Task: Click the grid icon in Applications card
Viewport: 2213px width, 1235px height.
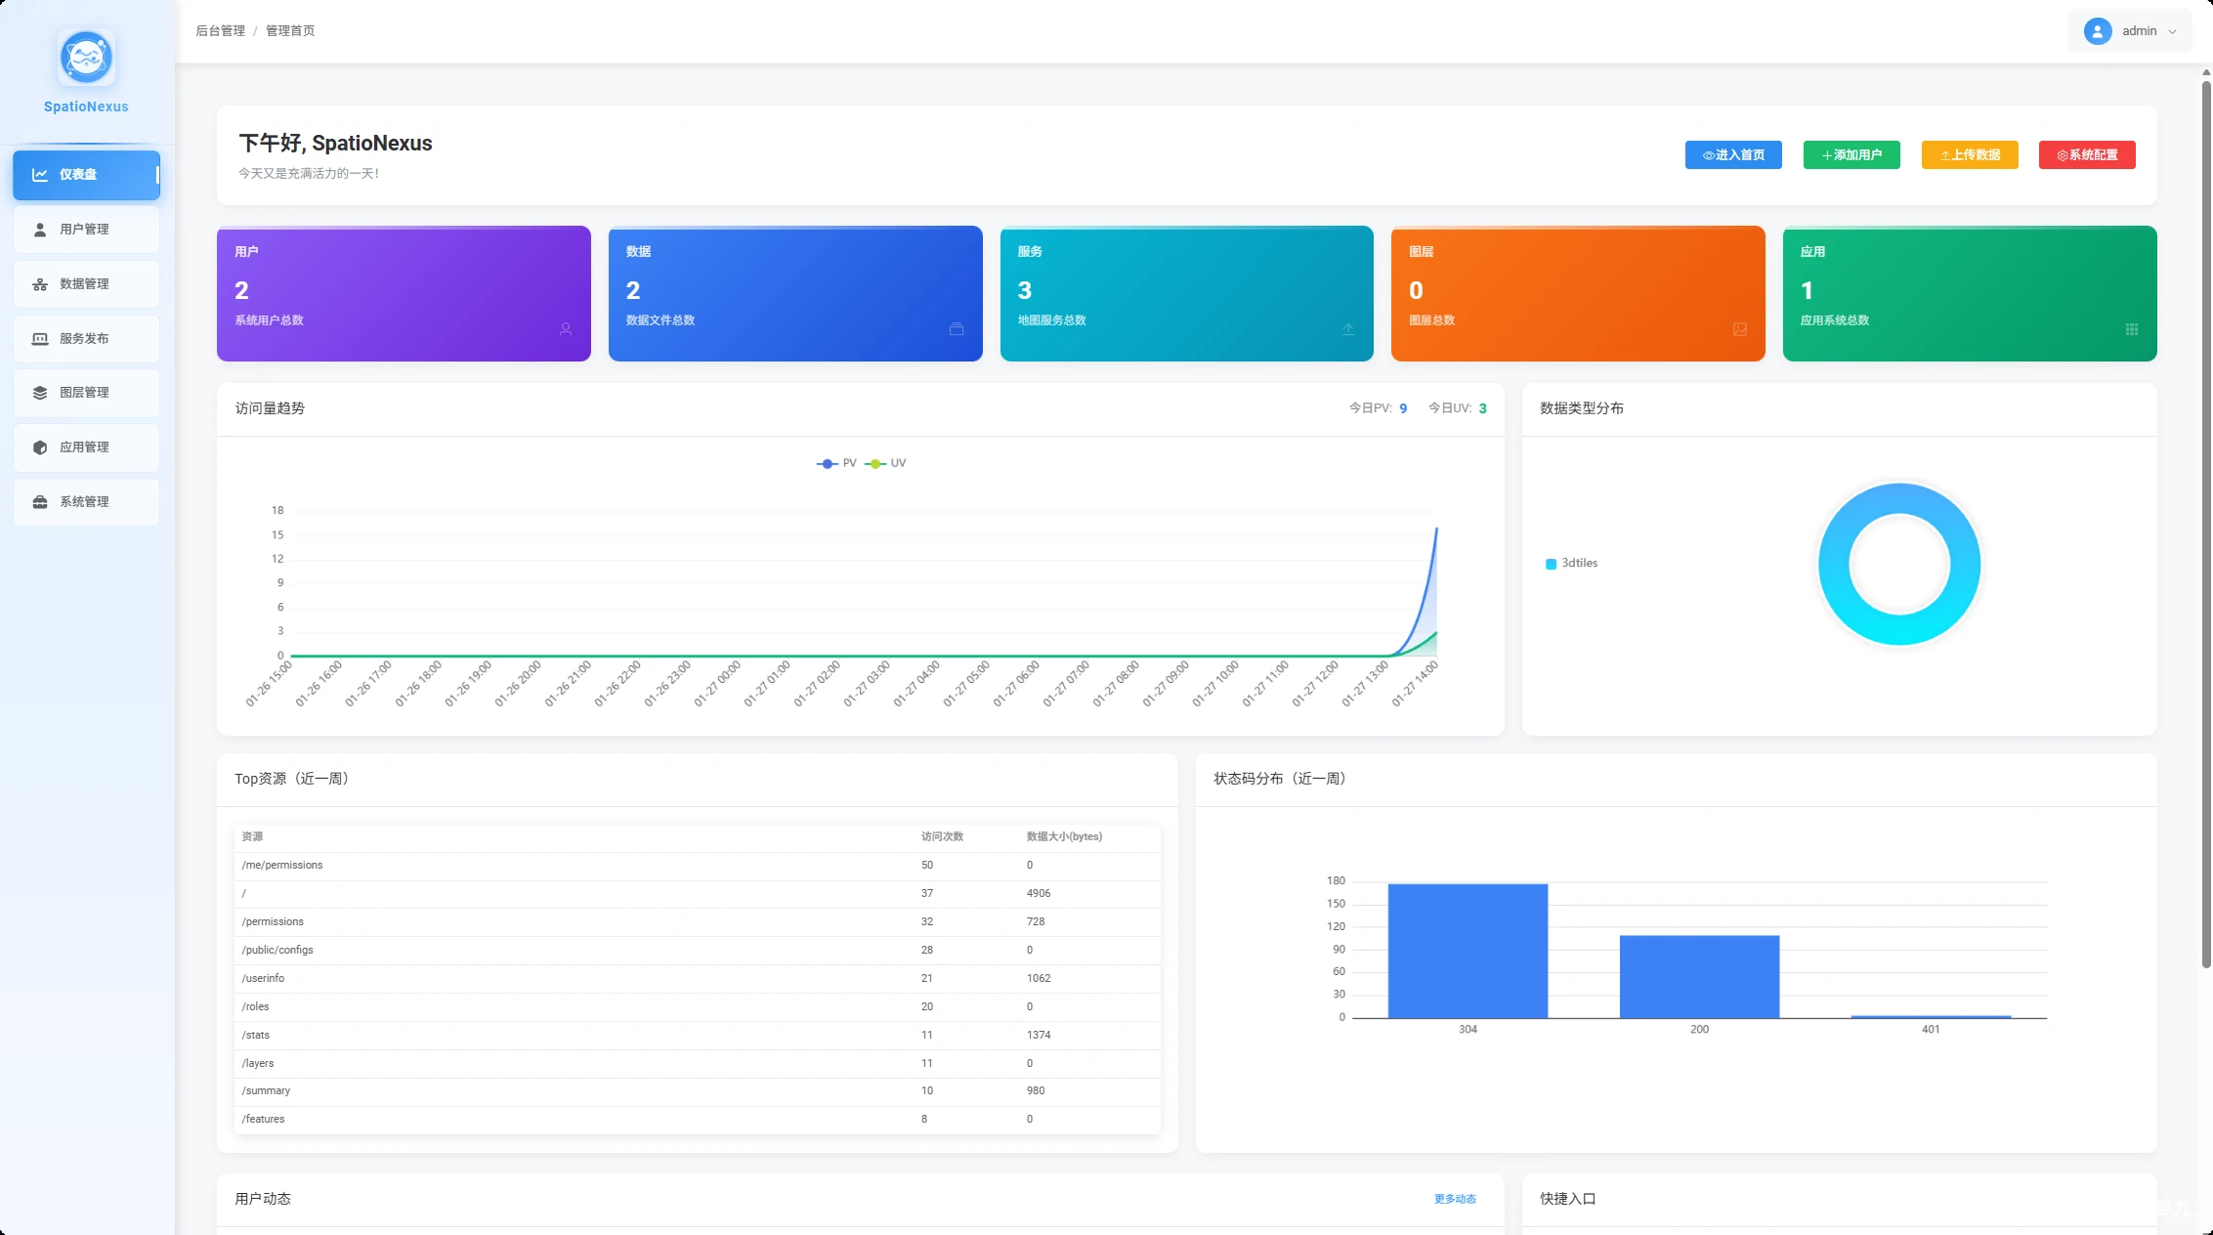Action: [x=2132, y=329]
